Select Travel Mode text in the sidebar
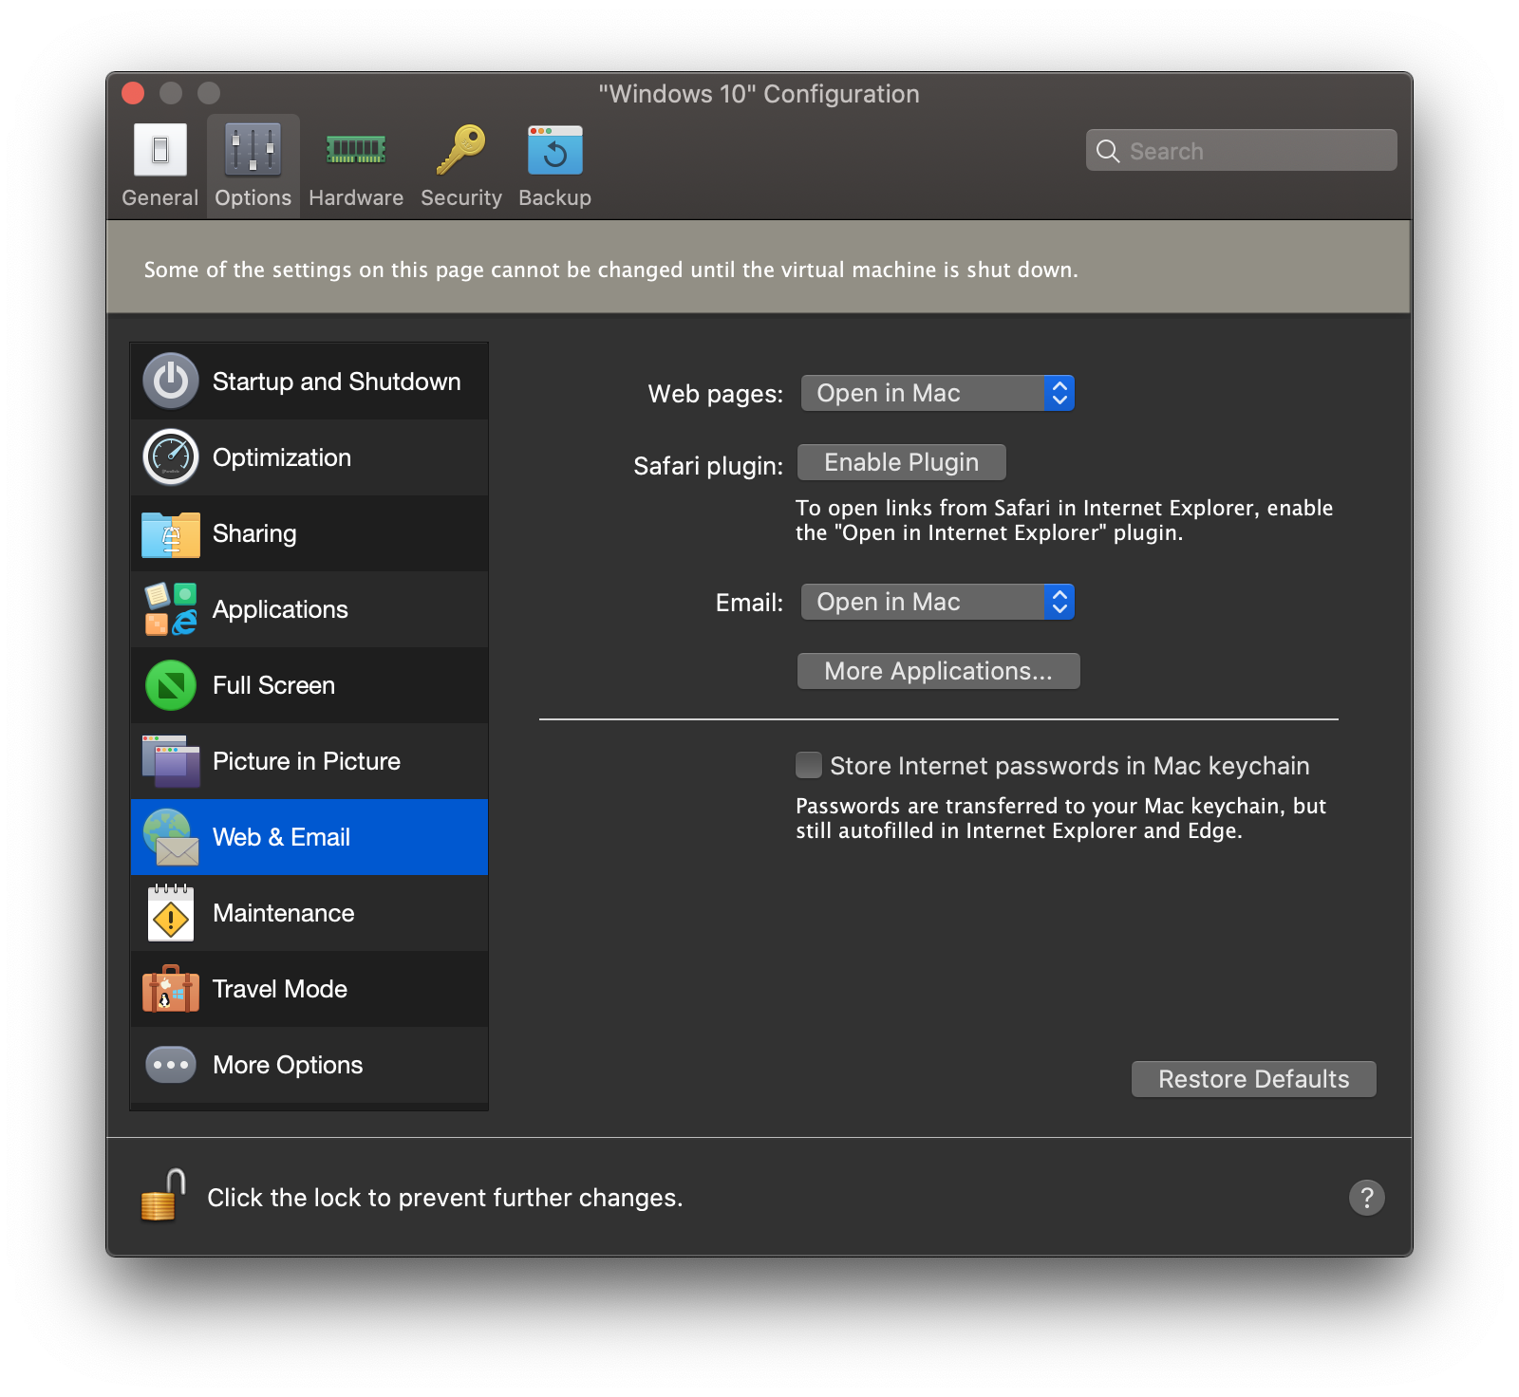Image resolution: width=1519 pixels, height=1397 pixels. [x=280, y=989]
